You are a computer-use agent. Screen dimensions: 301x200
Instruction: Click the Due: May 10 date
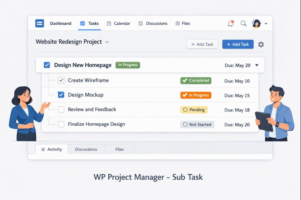pos(237,81)
